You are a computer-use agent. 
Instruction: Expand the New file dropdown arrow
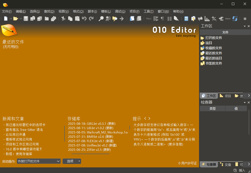click(11, 18)
